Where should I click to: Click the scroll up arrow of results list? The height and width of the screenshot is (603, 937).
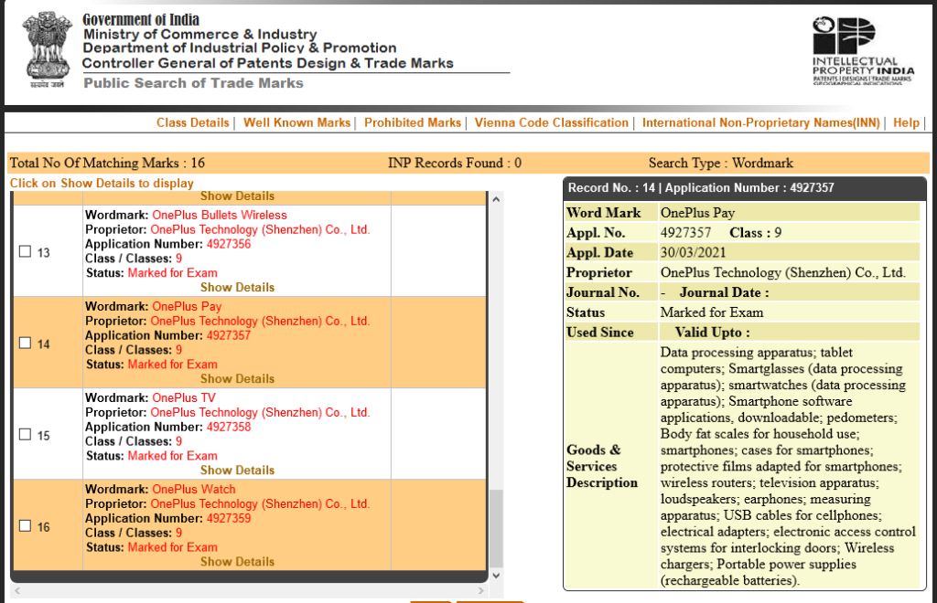pyautogui.click(x=497, y=199)
